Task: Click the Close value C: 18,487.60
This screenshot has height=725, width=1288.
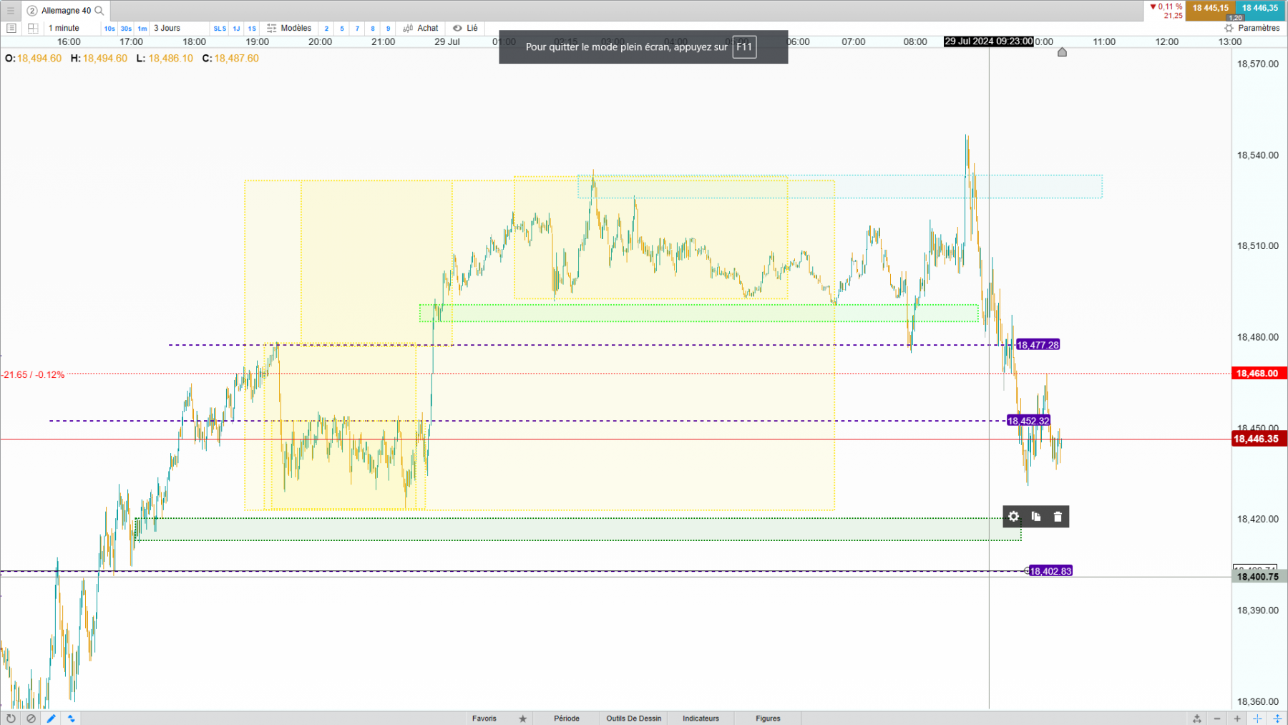Action: 230,59
